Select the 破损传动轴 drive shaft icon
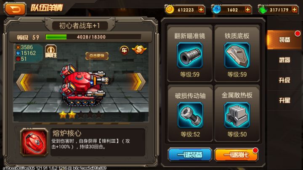The height and width of the screenshot is (170, 303). [x=190, y=115]
